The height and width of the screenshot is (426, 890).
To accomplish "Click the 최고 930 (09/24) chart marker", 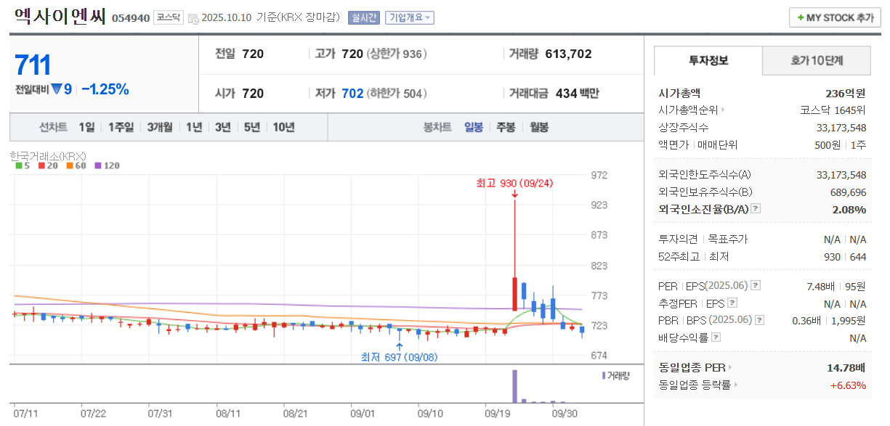I will pos(515,183).
